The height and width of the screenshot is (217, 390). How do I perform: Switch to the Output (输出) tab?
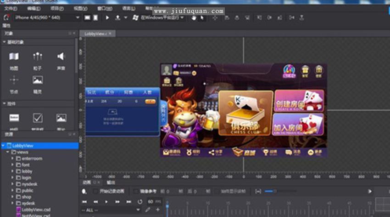(x=111, y=183)
